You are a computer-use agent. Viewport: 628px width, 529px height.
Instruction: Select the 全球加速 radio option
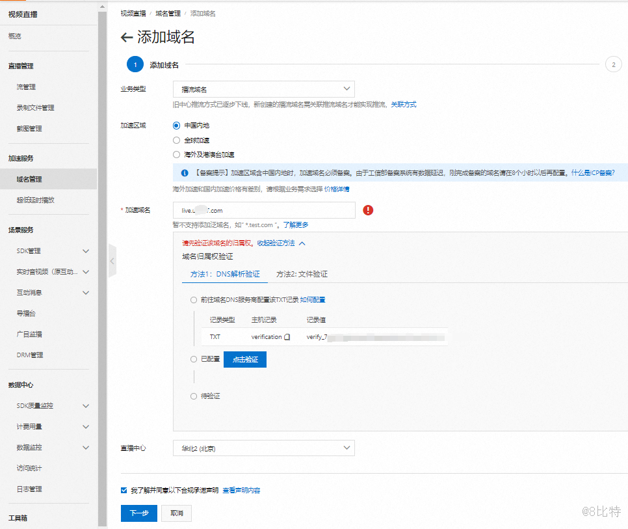pos(176,140)
